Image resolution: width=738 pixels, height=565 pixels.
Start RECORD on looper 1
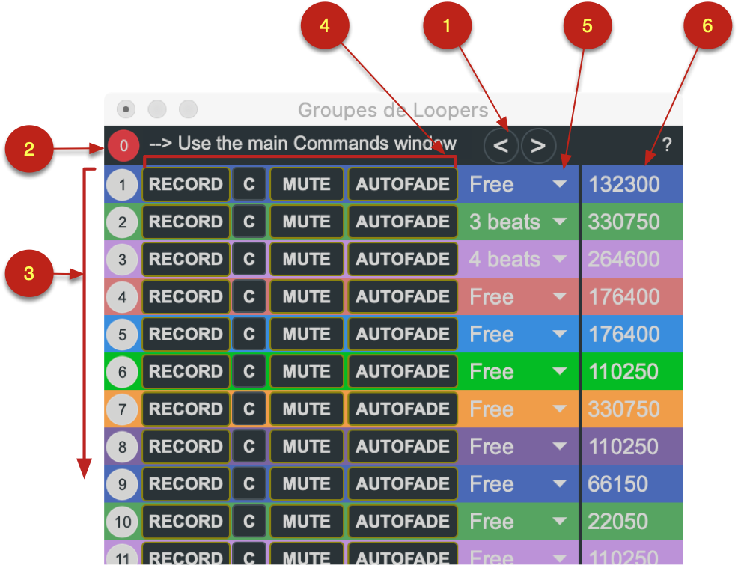(x=186, y=184)
